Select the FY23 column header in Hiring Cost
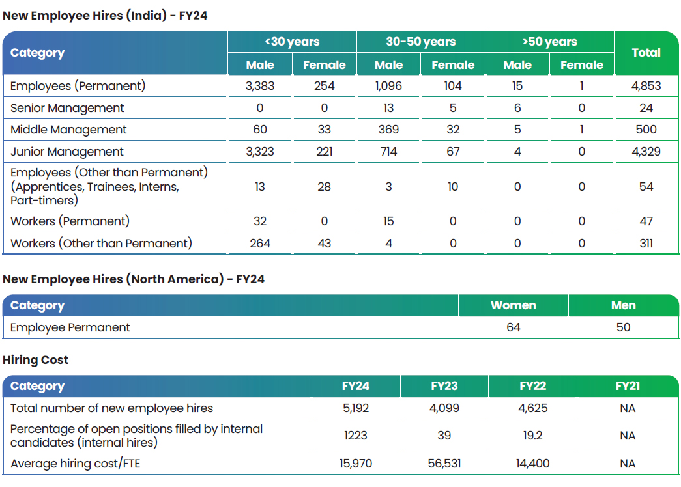Viewport: 681px width, 487px height. click(444, 386)
